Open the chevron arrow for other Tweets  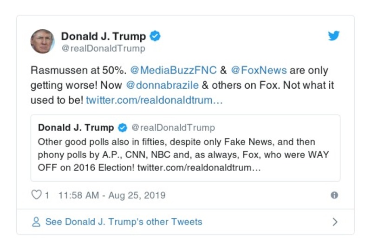pyautogui.click(x=335, y=222)
